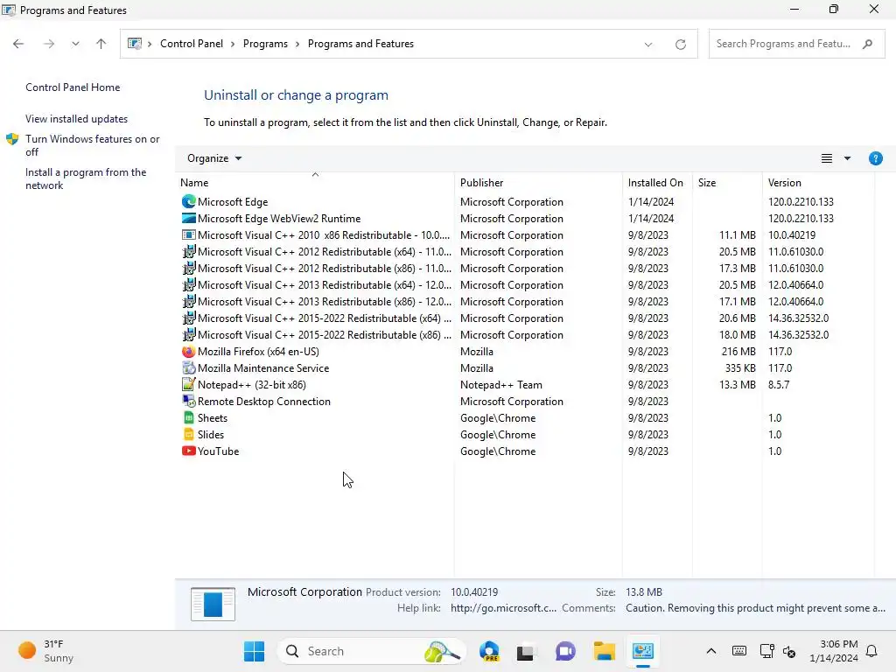Open the notification bell icon
This screenshot has height=672, width=896.
coord(871,651)
